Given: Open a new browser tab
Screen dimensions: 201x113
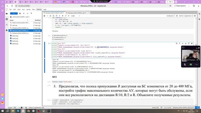Looking at the screenshot, I should pyautogui.click(x=176, y=2).
